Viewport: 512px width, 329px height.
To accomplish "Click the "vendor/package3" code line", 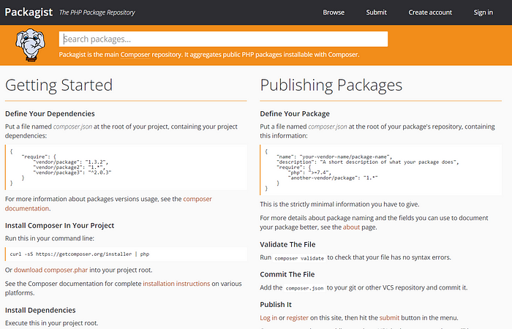I will [72, 173].
